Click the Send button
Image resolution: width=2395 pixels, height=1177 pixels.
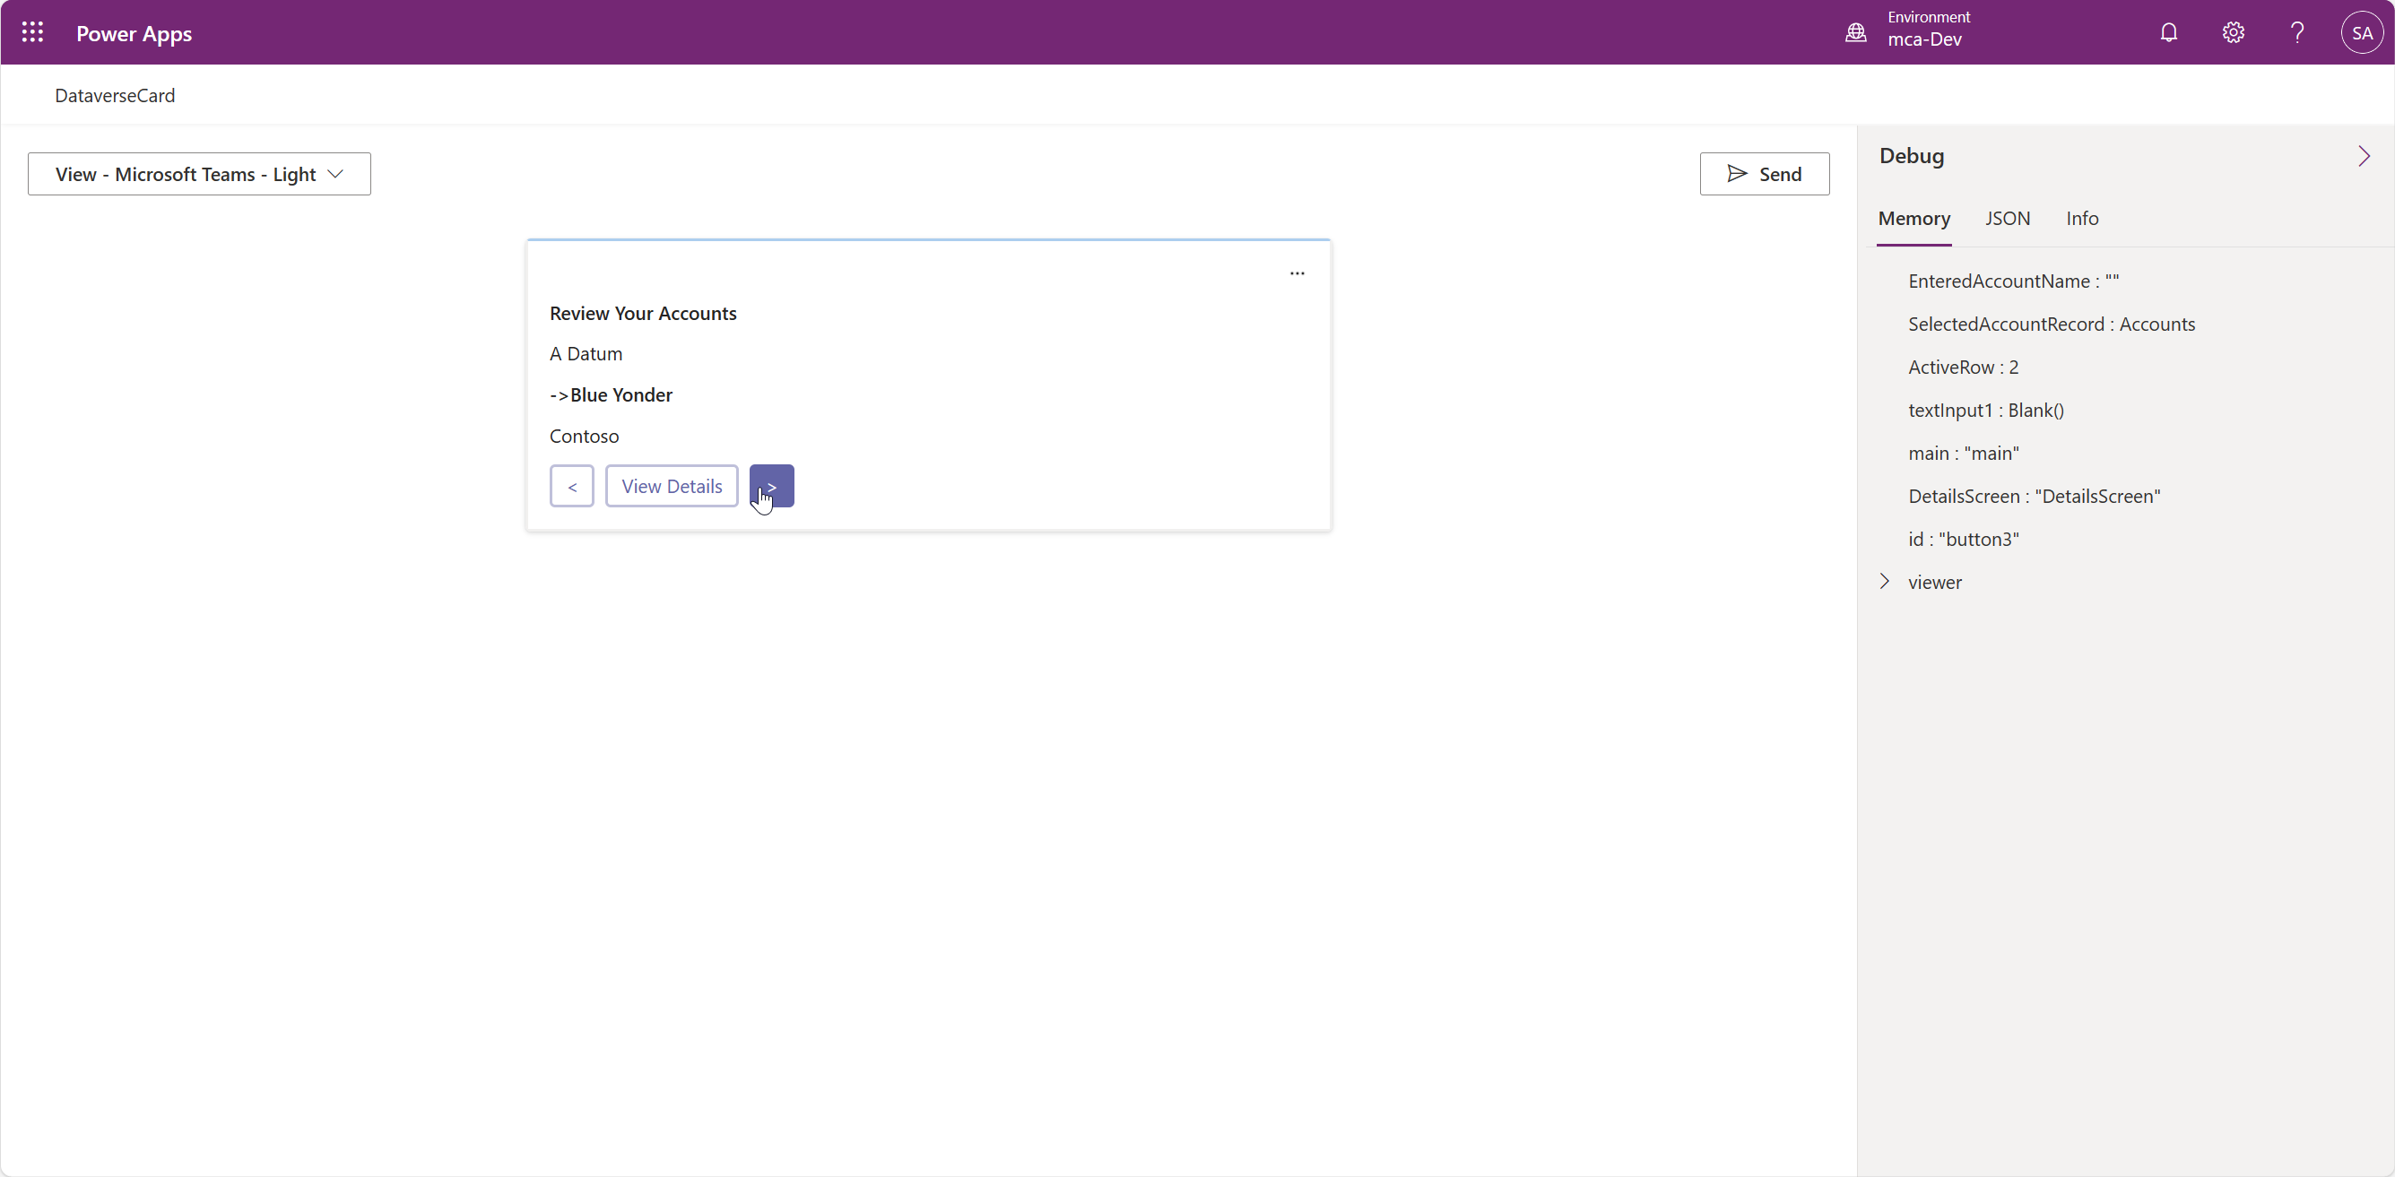click(x=1764, y=174)
